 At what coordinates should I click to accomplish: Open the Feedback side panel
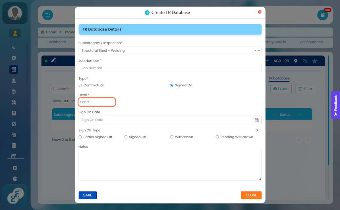(335, 105)
